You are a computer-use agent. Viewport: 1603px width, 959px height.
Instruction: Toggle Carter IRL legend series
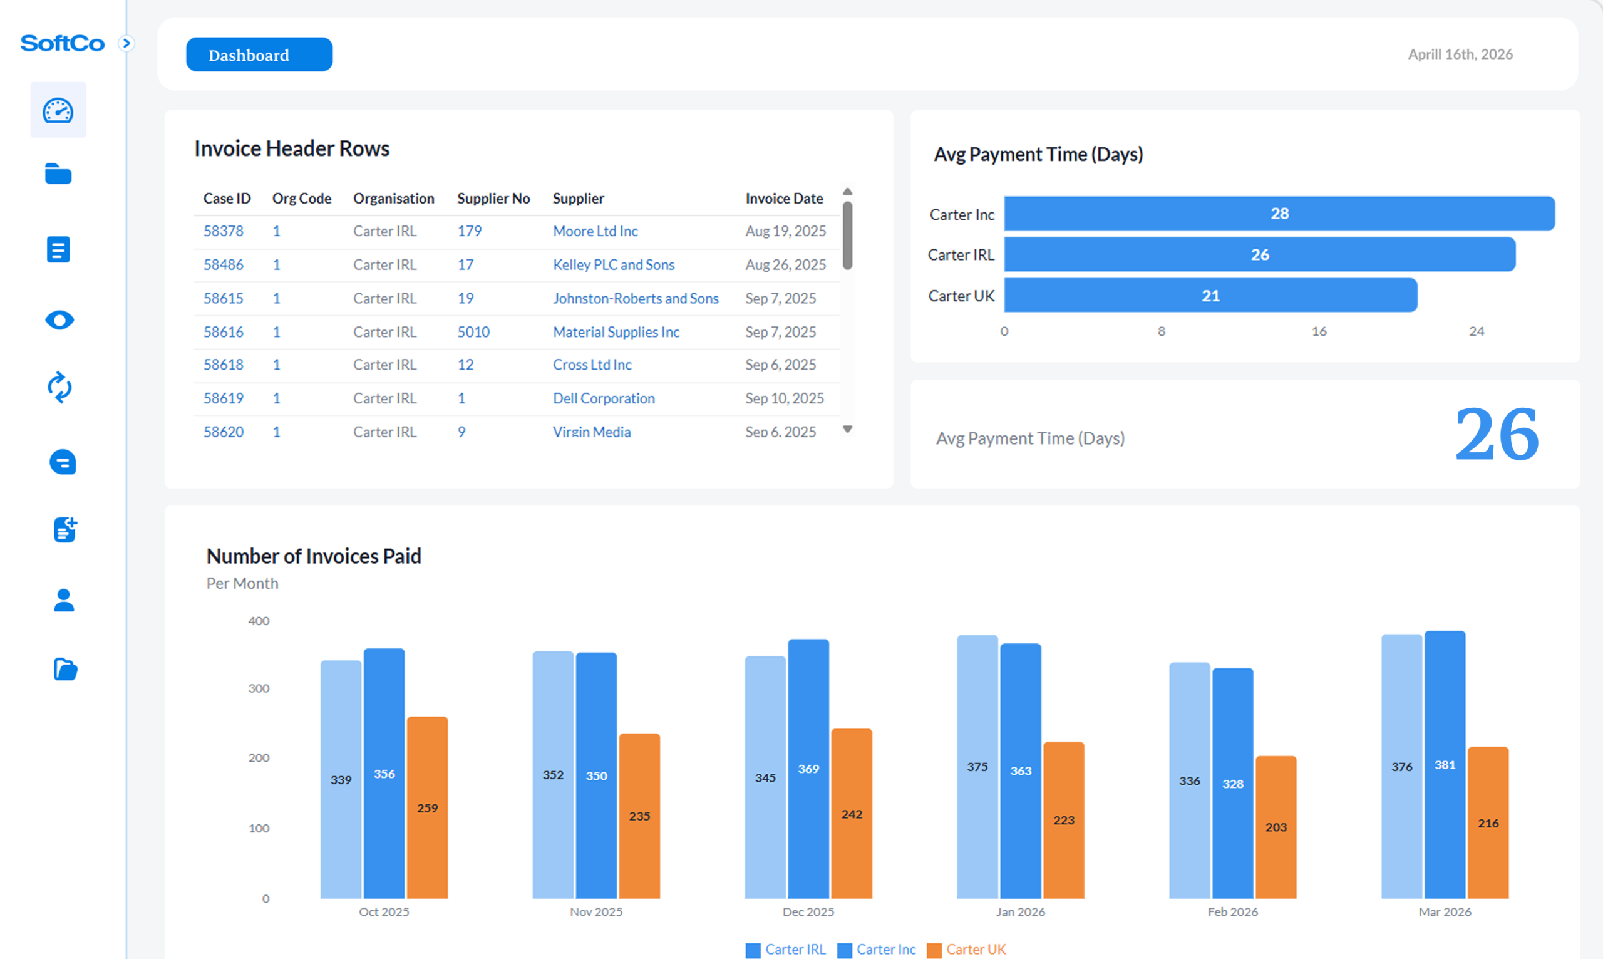coord(786,950)
